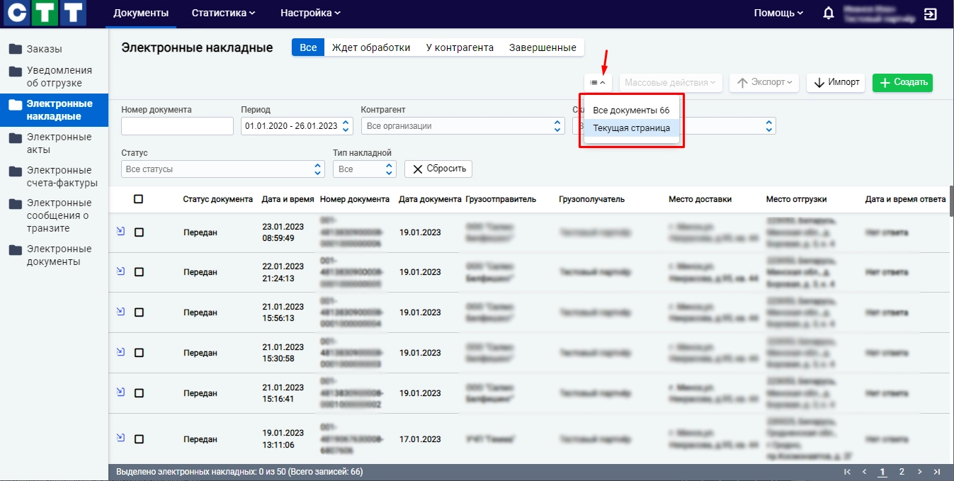Open the Статус filter combo box
The height and width of the screenshot is (481, 954).
223,169
